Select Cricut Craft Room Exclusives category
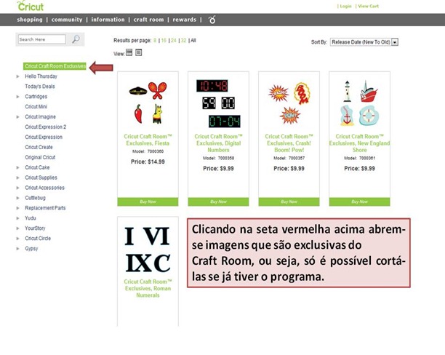Image resolution: width=445 pixels, height=355 pixels. point(55,66)
